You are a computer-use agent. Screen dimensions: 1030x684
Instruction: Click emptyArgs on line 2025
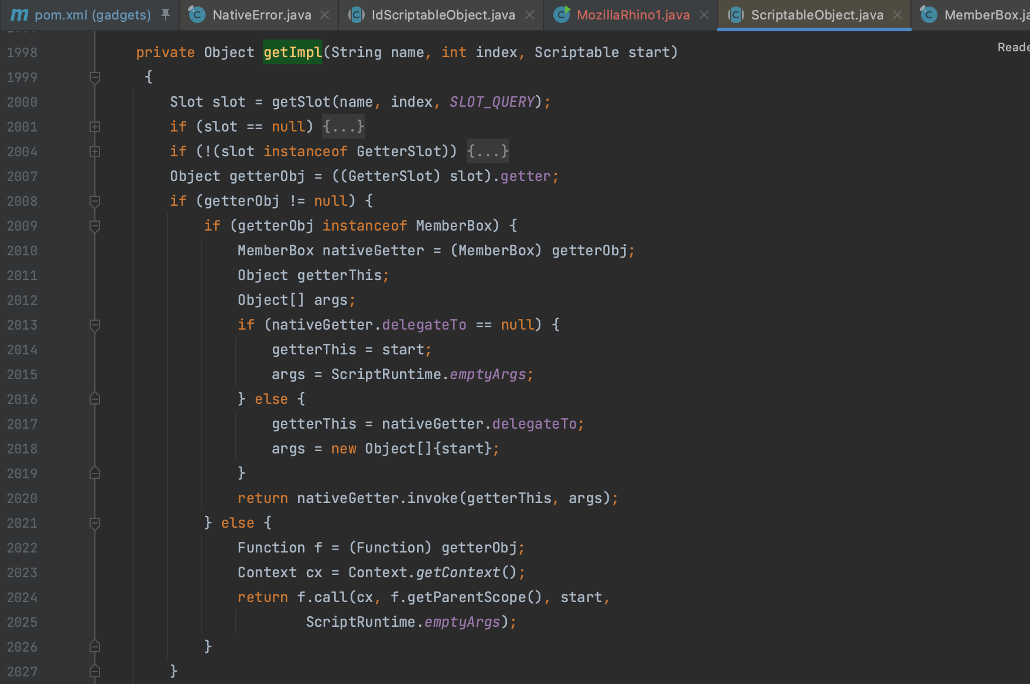pos(463,622)
